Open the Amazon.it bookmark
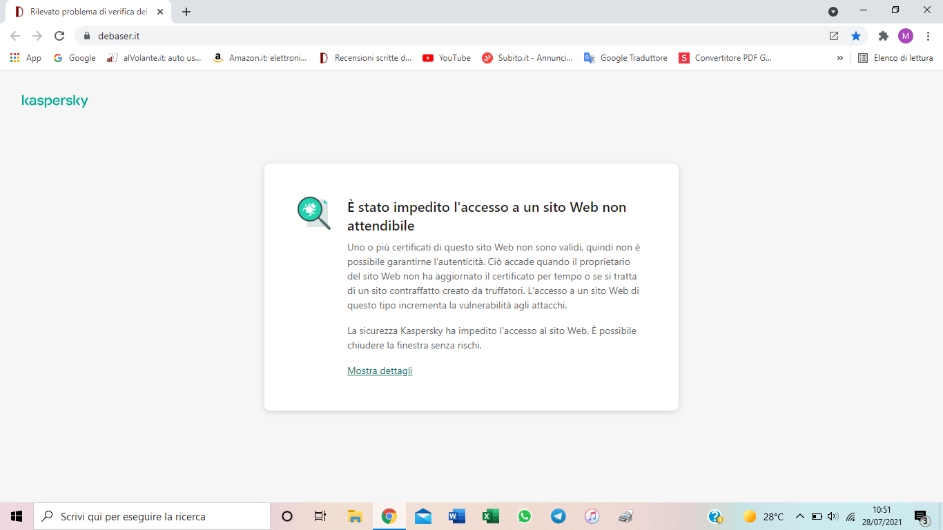The image size is (943, 530). (x=260, y=58)
